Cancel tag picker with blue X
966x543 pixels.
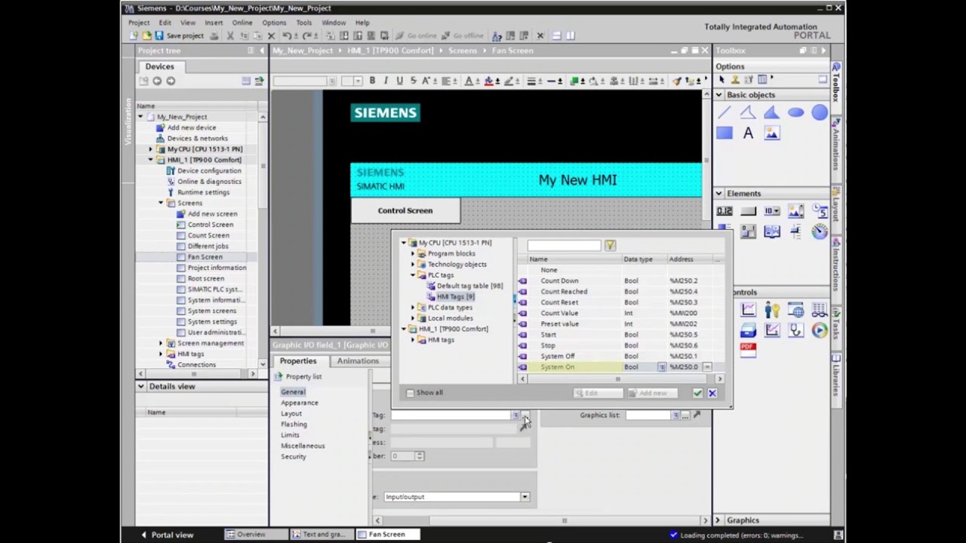(712, 393)
